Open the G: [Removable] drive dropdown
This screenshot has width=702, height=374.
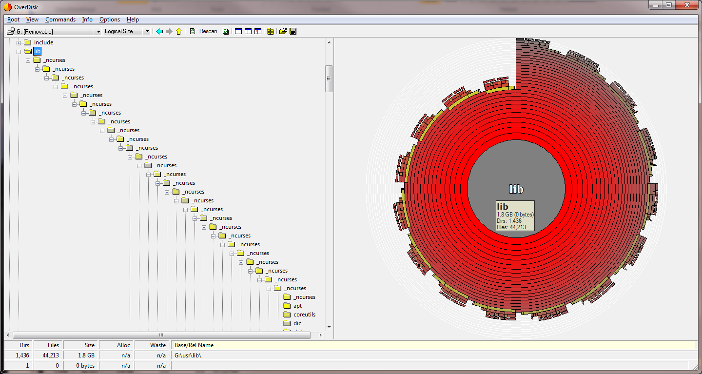click(98, 31)
